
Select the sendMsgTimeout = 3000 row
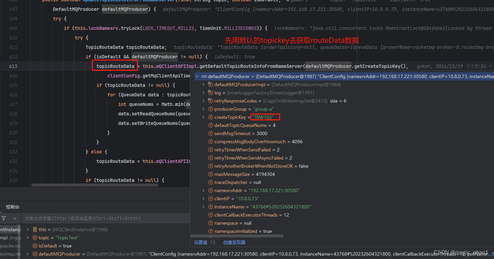(x=342, y=133)
